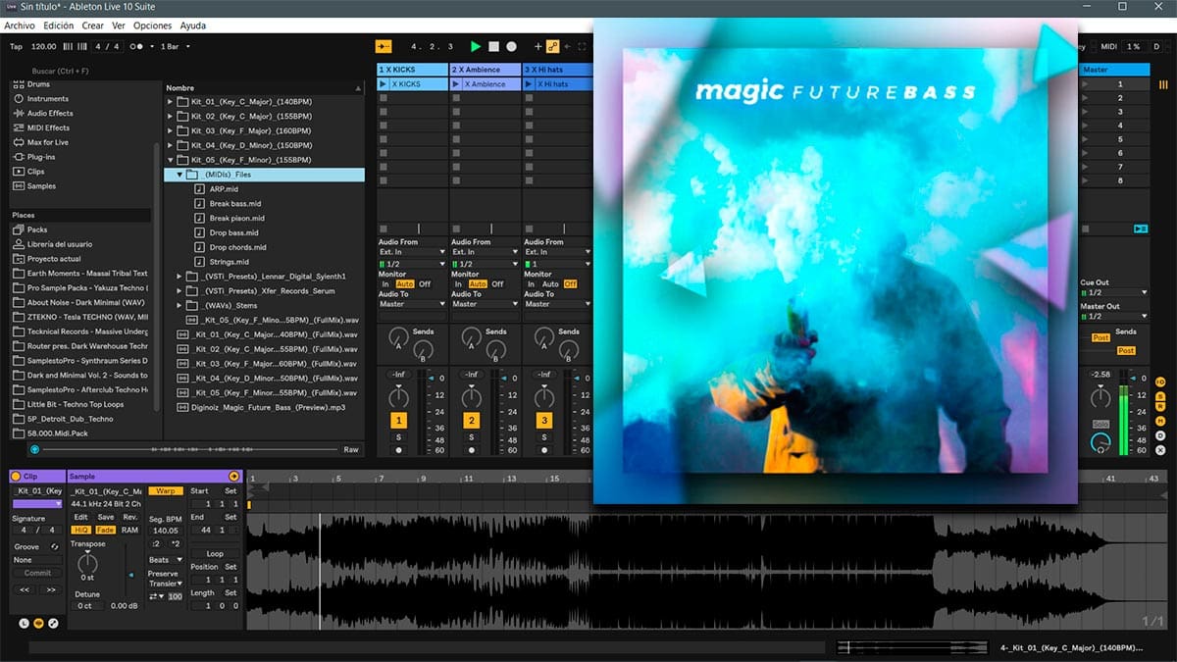The image size is (1177, 662).
Task: Click the Commit groove button
Action: tap(37, 573)
